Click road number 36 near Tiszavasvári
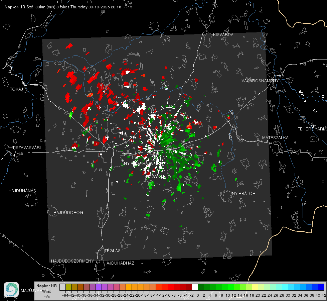 [x=21, y=154]
